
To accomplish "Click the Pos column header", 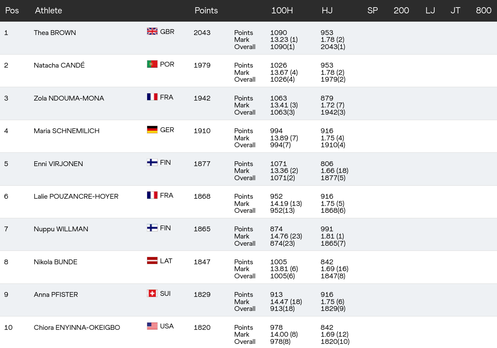I will pos(12,11).
